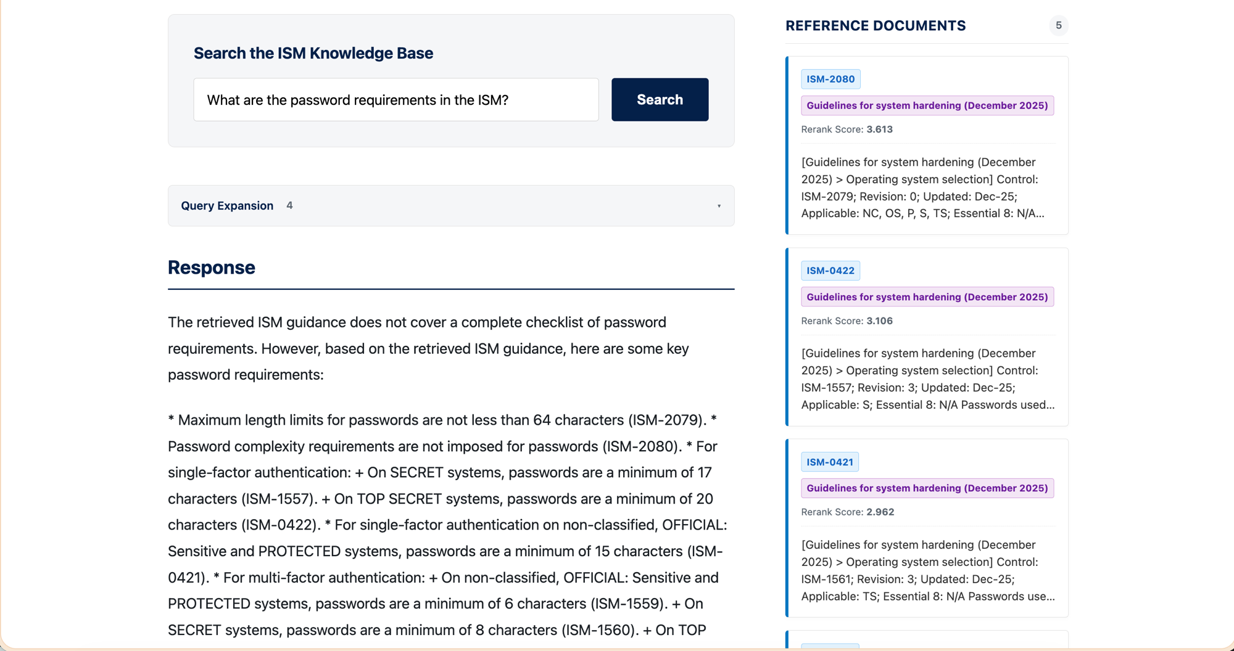Image resolution: width=1234 pixels, height=651 pixels.
Task: Select guideline badge under ISM-0421
Action: point(927,488)
